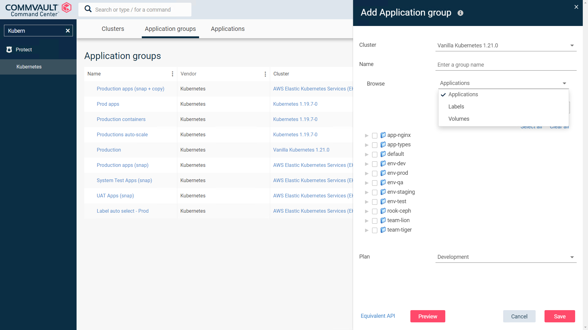Check the env-dev checkbox
Screen dimensions: 588x330
[x=375, y=164]
